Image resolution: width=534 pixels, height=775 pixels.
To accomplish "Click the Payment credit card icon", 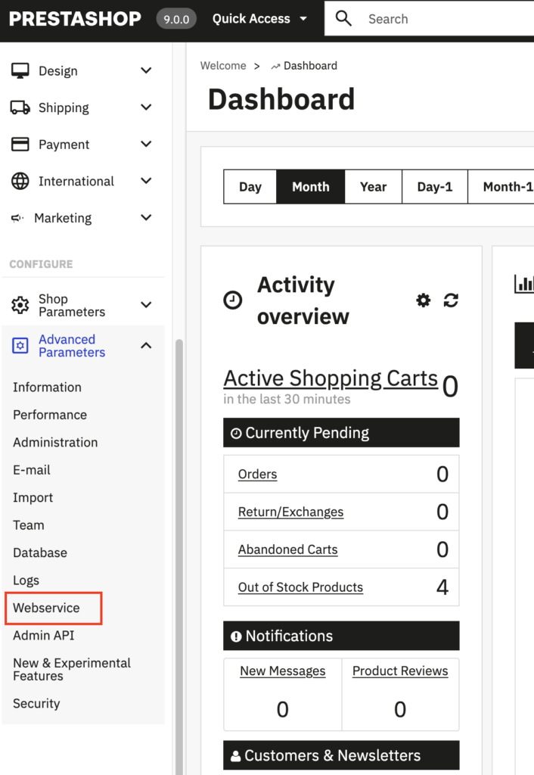I will pos(20,145).
